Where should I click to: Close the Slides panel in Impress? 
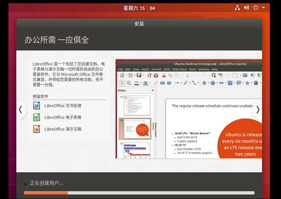point(153,90)
